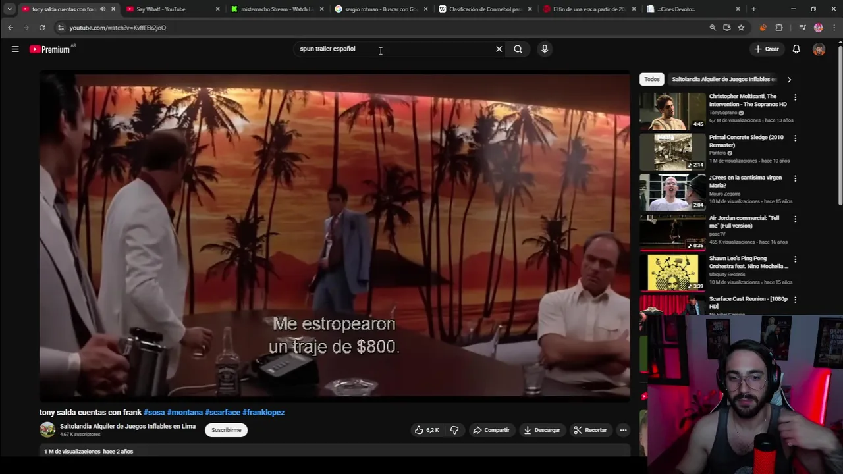Screen dimensions: 843x474
Task: Follow the #scarface hashtag link
Action: pyautogui.click(x=223, y=412)
